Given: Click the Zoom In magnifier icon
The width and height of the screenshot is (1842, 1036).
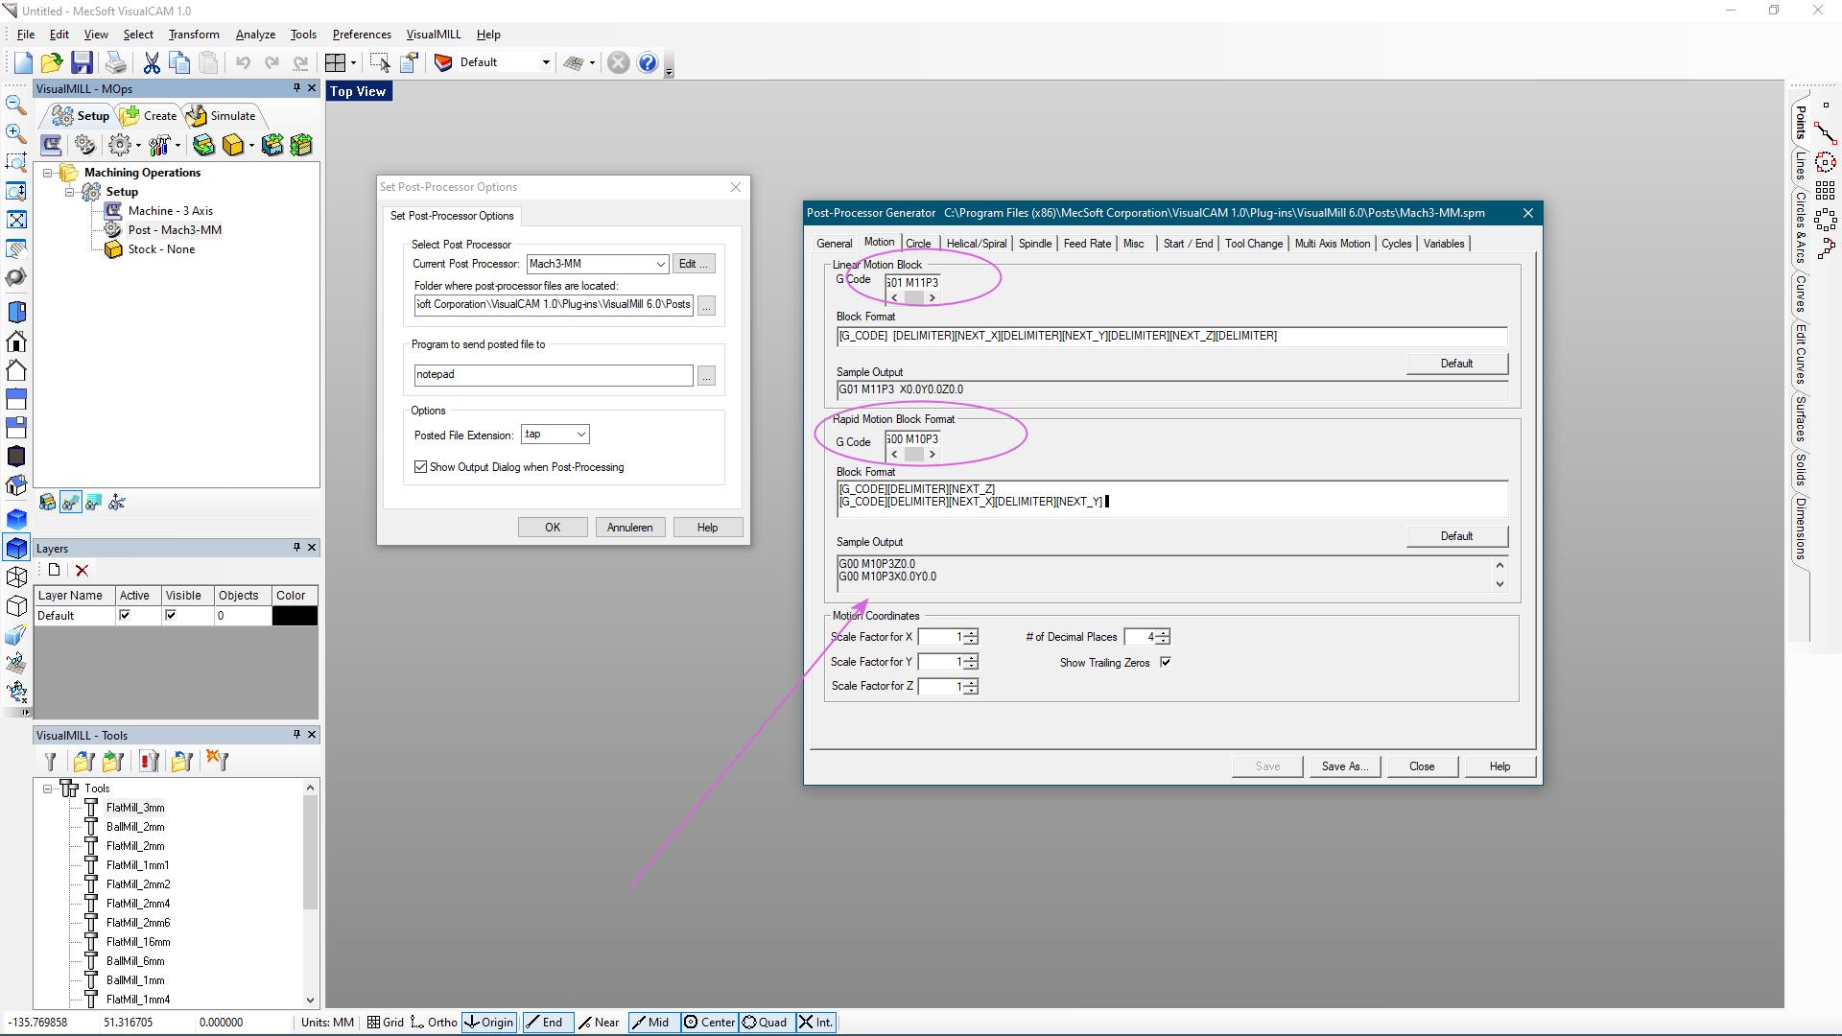Looking at the screenshot, I should click(x=15, y=133).
